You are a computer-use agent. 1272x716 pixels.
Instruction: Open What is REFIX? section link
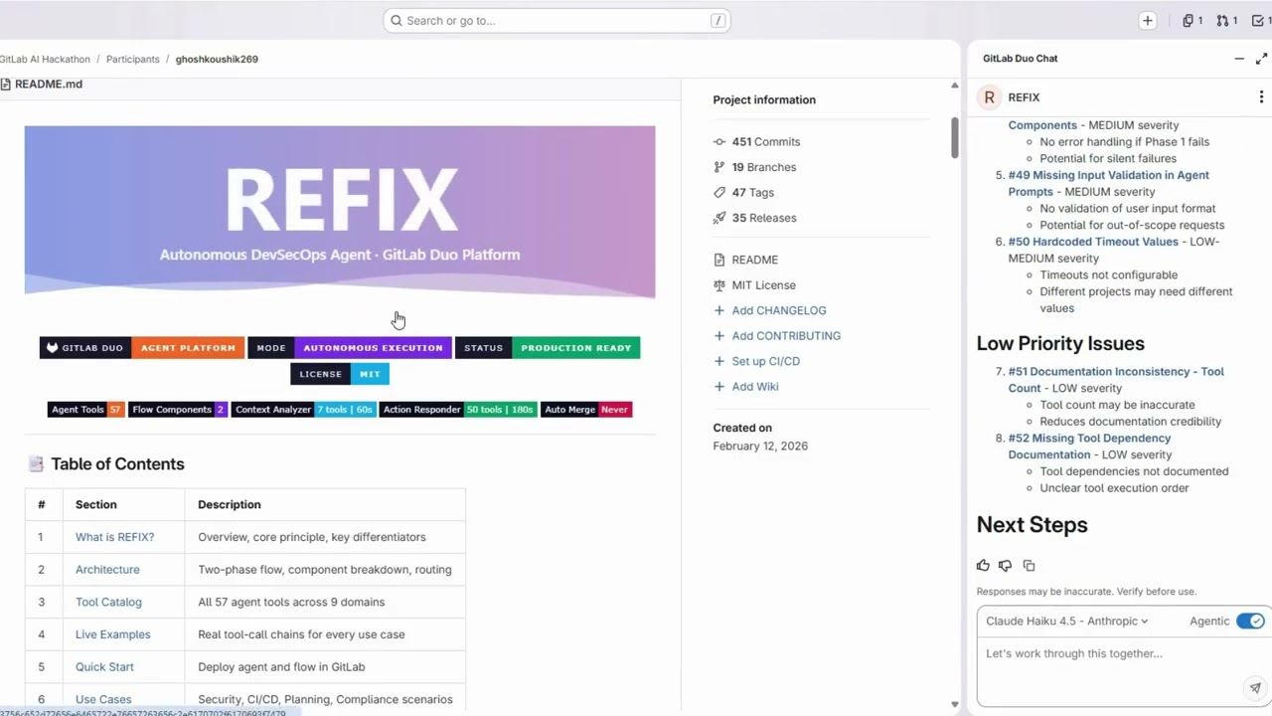pyautogui.click(x=114, y=537)
